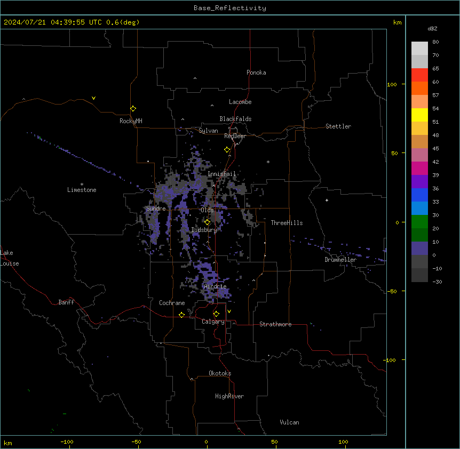Screen dimensions: 460x449
Task: Click the Sundre label
Action: point(156,209)
